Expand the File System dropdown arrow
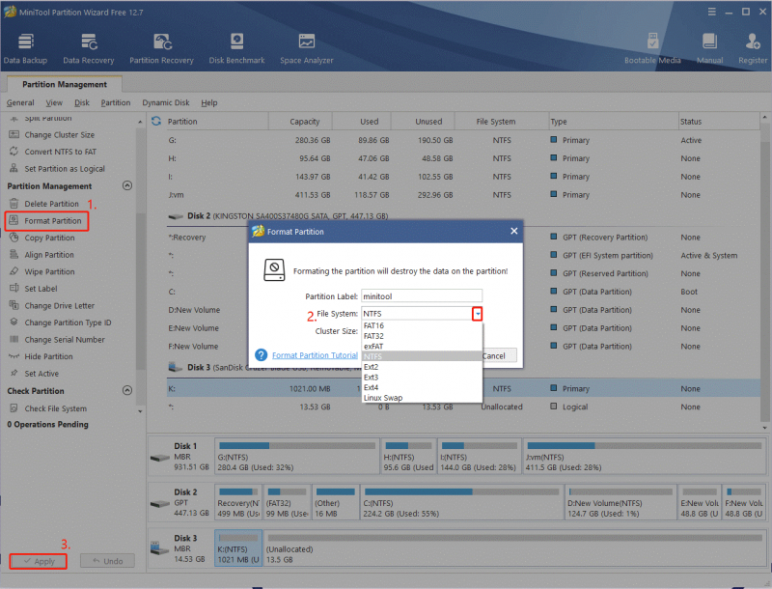This screenshot has width=772, height=589. click(x=477, y=314)
